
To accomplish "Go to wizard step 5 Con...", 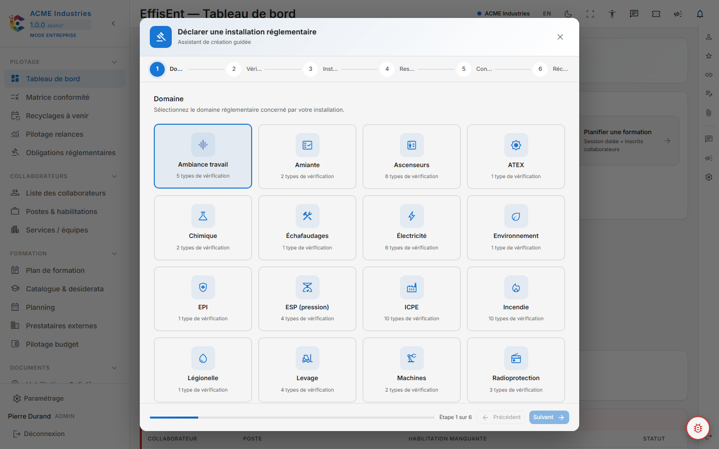I will [474, 69].
